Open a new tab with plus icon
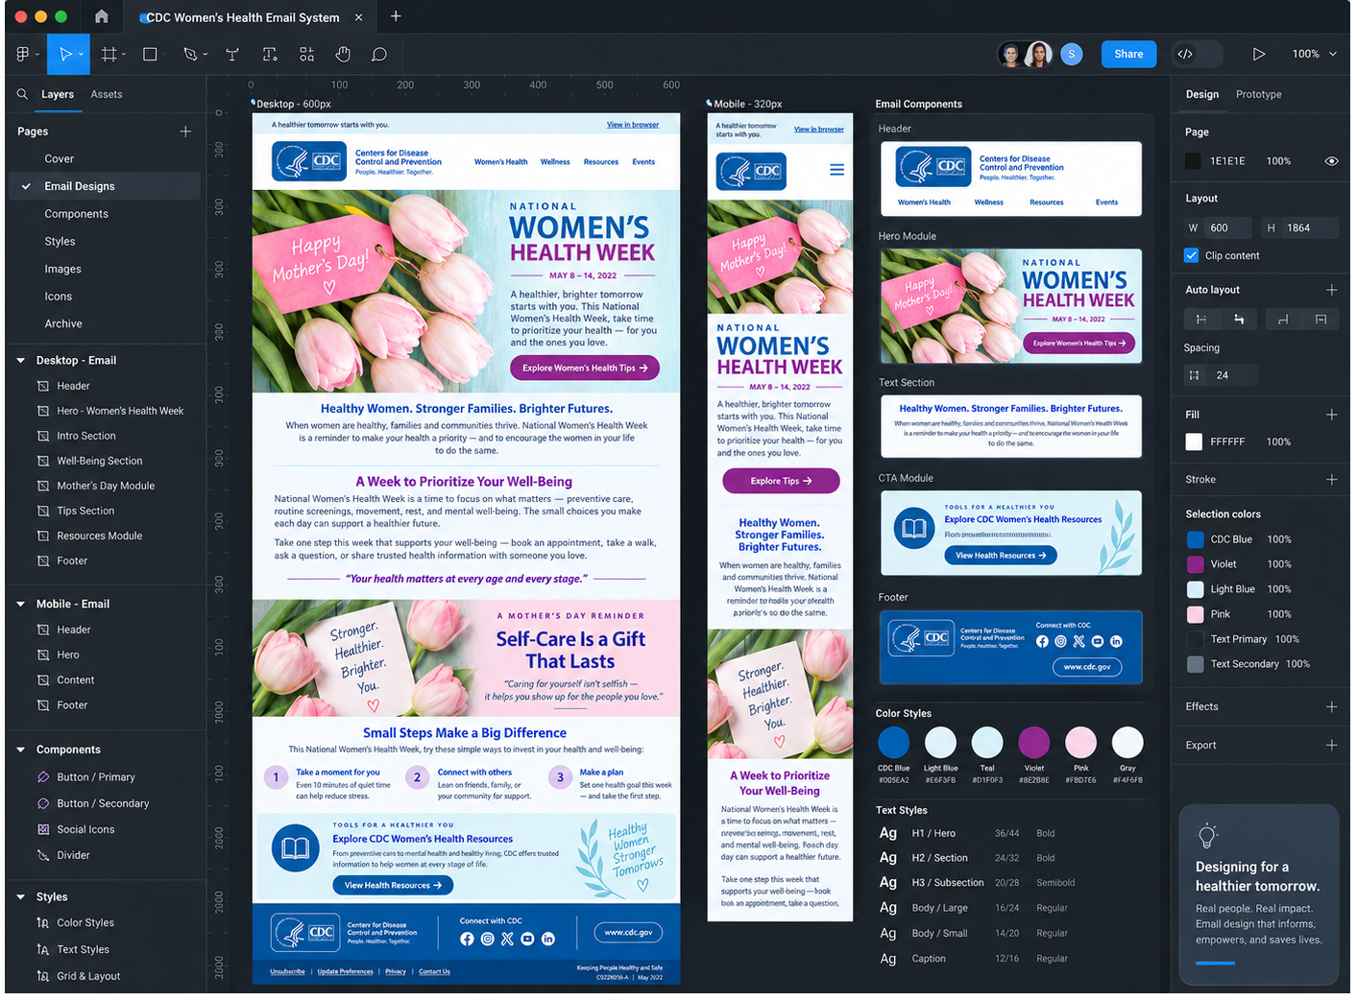 (x=396, y=16)
